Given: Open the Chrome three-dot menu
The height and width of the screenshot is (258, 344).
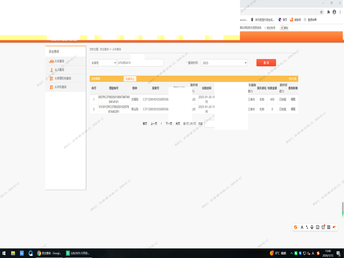Looking at the screenshot, I should click(x=340, y=12).
